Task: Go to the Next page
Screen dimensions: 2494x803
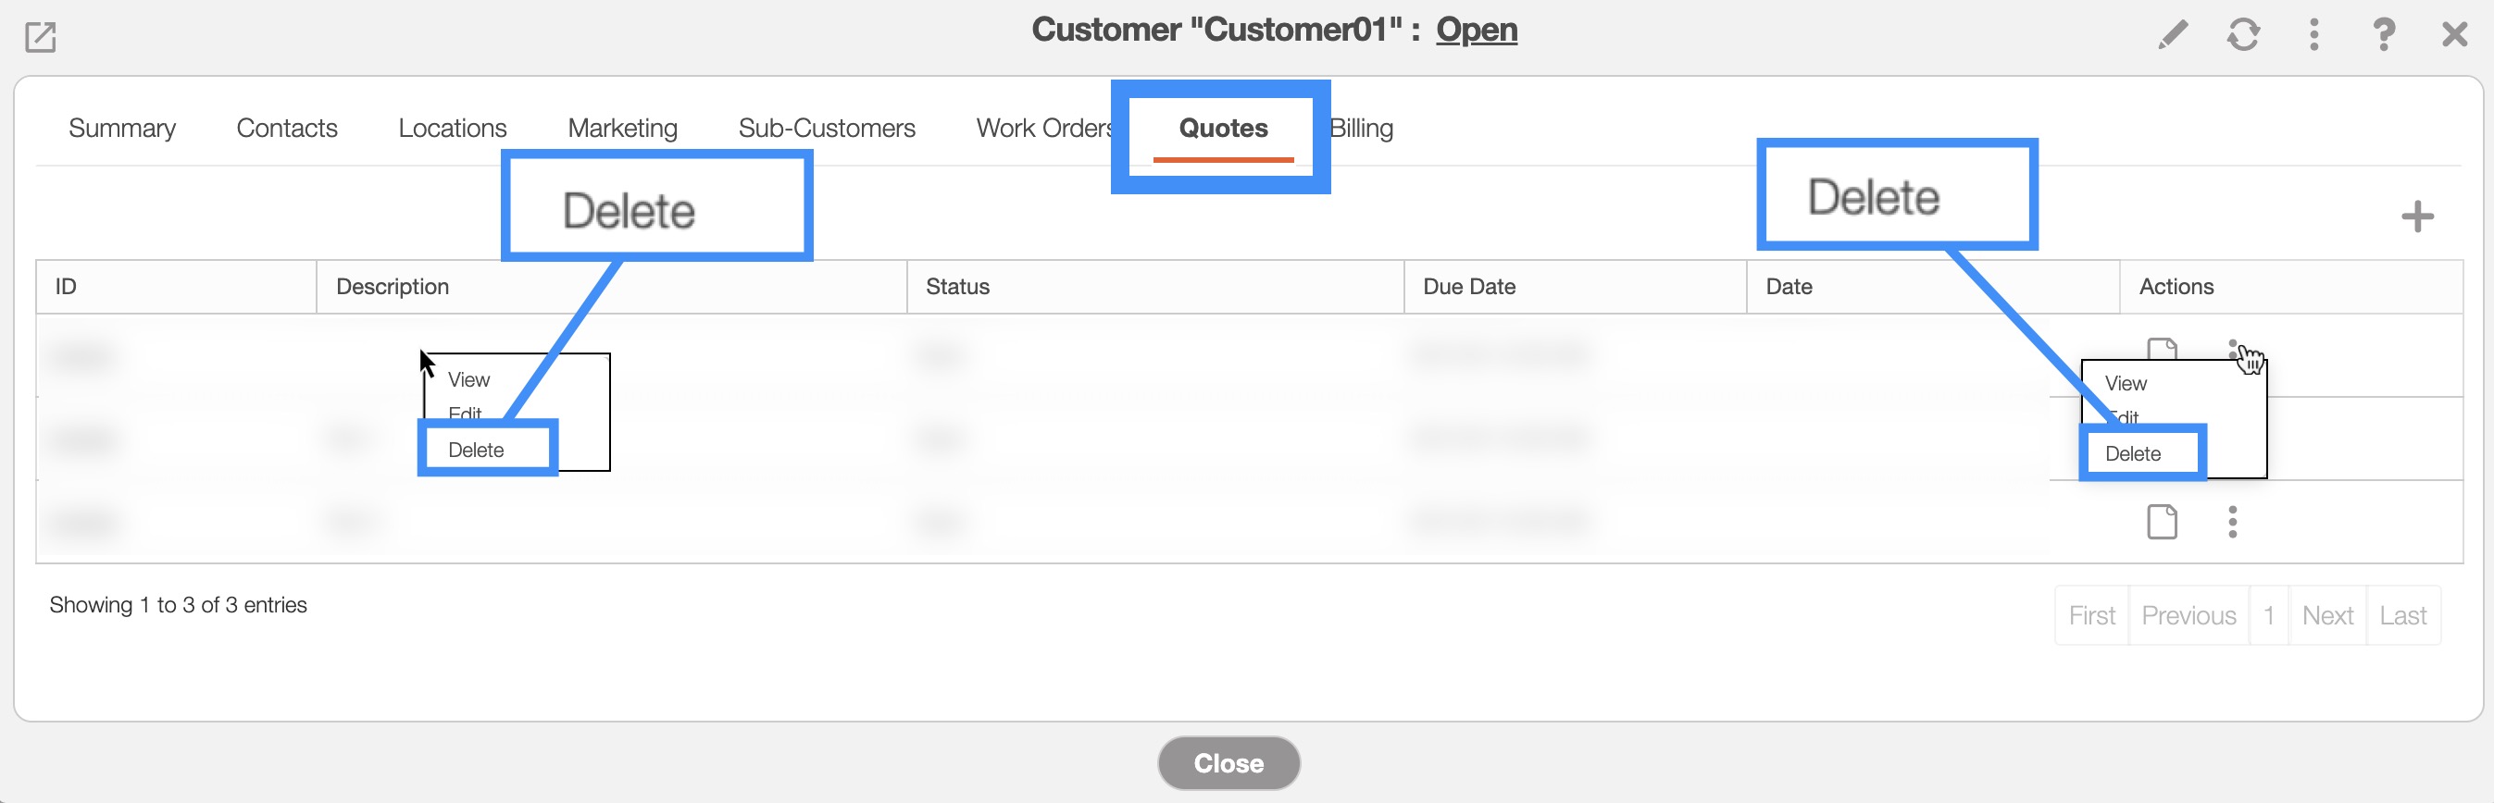Action: 2326,615
